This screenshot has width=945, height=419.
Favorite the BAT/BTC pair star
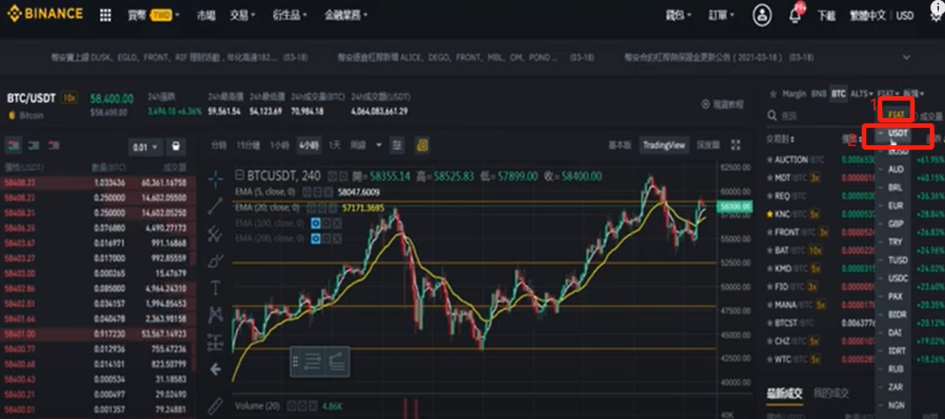770,250
